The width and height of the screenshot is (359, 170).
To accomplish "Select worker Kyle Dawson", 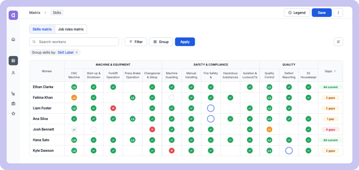I will pyautogui.click(x=43, y=150).
